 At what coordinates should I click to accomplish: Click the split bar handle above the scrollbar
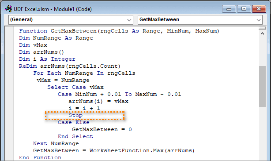262,28
